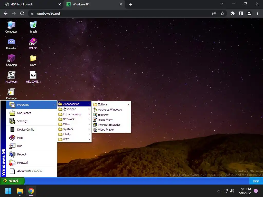Screen dimensions: 263x197
Task: Open the volume control in tray
Action: pos(232,191)
